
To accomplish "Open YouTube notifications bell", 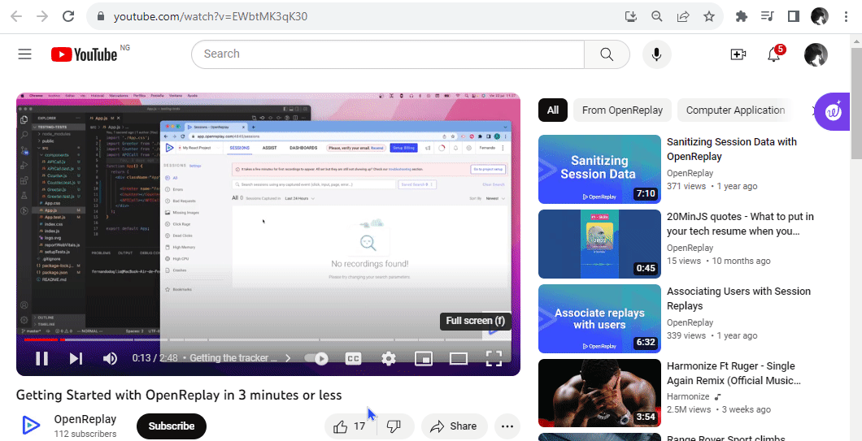I will (x=774, y=54).
